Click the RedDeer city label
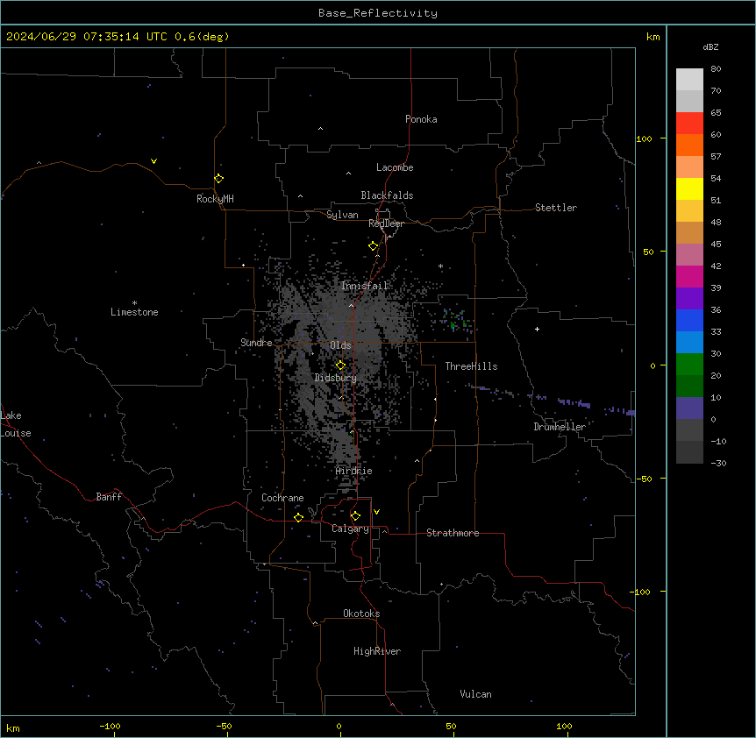 pos(386,224)
